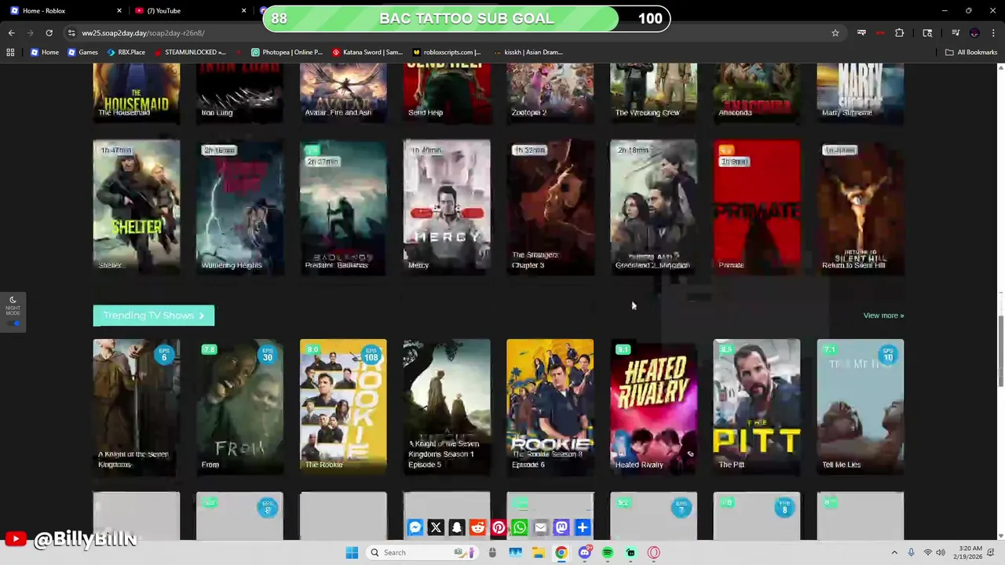Open The Rookie show with 108 episodes
Viewport: 1005px width, 565px height.
[343, 406]
